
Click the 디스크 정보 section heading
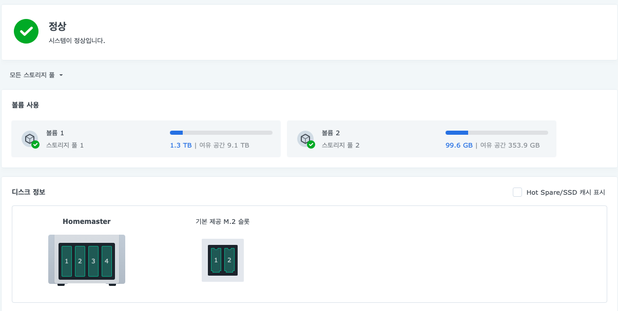pyautogui.click(x=29, y=192)
